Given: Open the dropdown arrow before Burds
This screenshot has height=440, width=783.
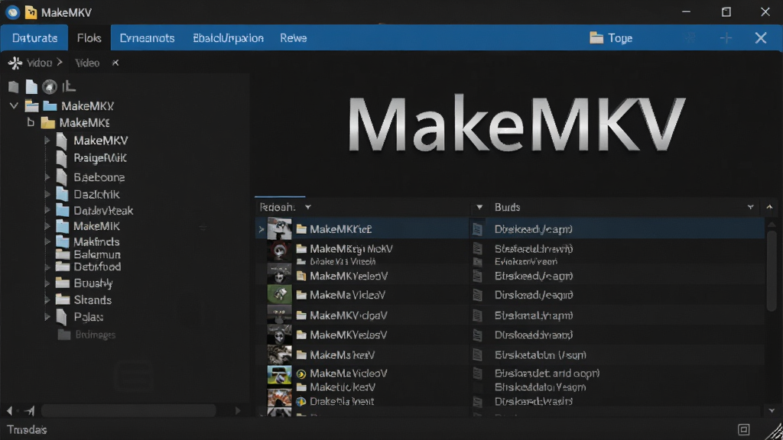Looking at the screenshot, I should pos(479,207).
